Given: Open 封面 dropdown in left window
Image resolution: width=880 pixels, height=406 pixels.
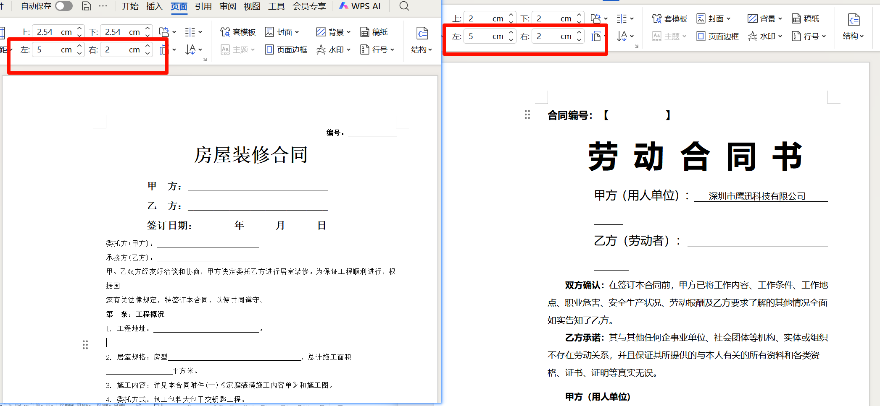Looking at the screenshot, I should coord(282,32).
